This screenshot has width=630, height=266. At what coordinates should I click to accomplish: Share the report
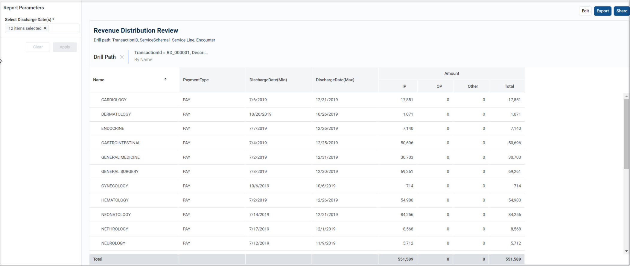(622, 11)
